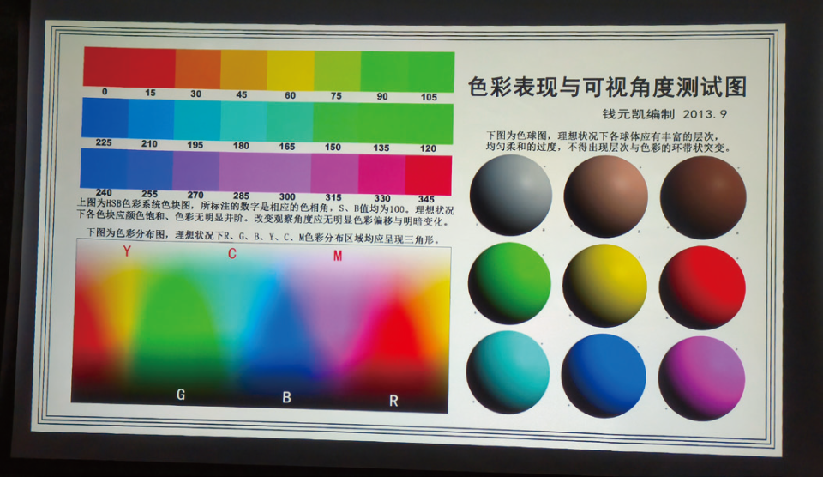Viewport: 823px width, 477px height.
Task: Click the number label 180 under the swatches
Action: [x=241, y=146]
